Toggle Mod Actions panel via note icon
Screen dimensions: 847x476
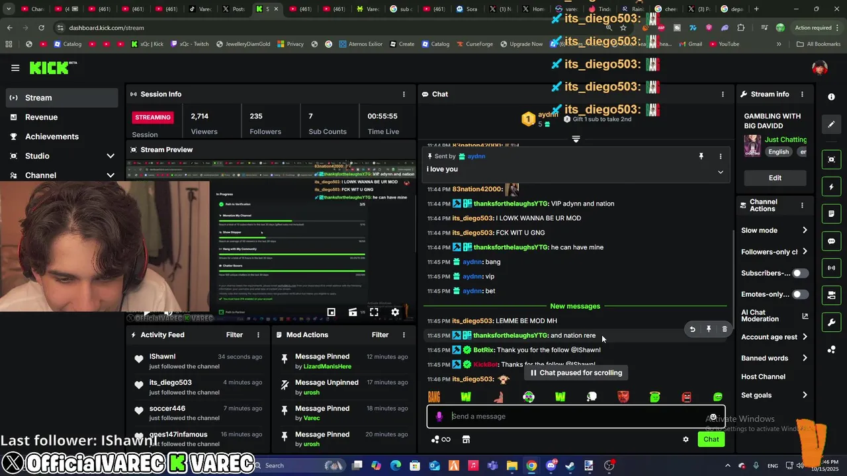point(832,214)
